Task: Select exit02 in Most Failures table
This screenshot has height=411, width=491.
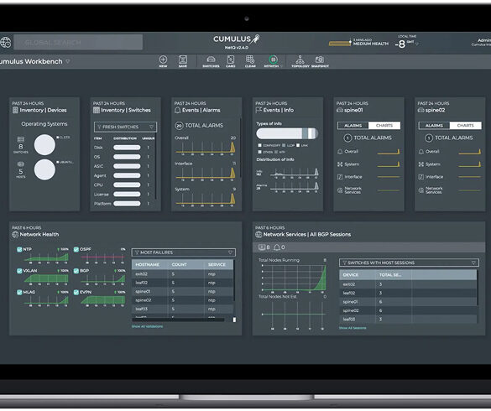Action: pyautogui.click(x=182, y=274)
